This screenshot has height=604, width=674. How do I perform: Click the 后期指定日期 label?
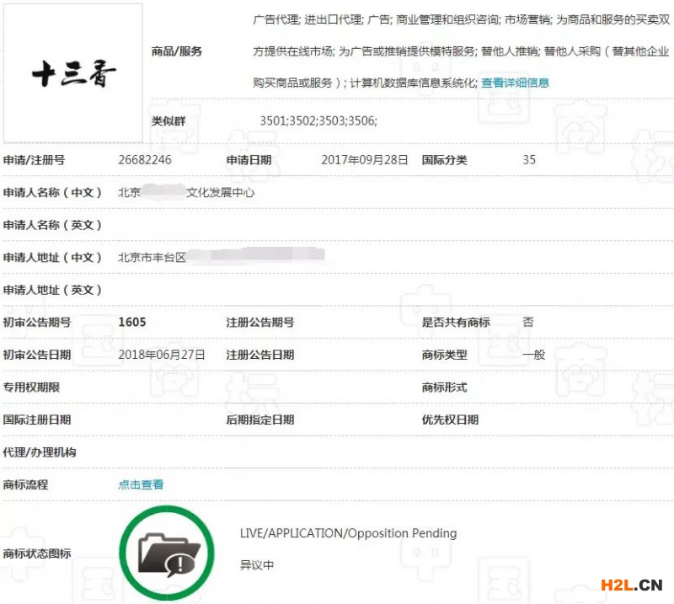tap(260, 420)
